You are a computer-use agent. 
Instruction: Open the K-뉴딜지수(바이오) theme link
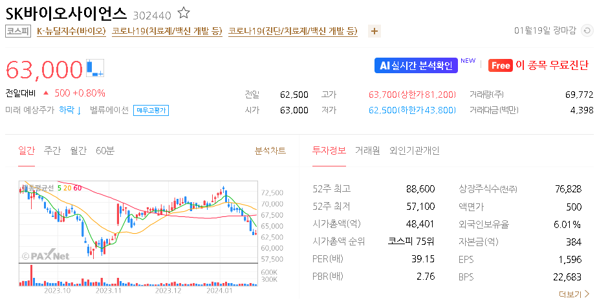pos(71,31)
